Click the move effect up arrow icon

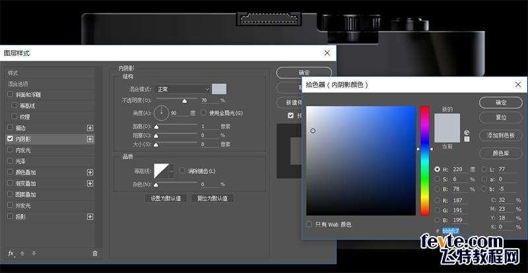[22, 254]
